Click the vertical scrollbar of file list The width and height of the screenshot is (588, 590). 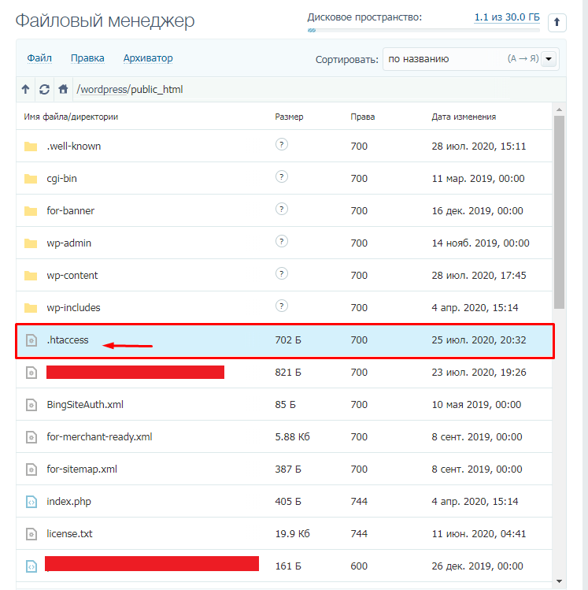pos(559,213)
